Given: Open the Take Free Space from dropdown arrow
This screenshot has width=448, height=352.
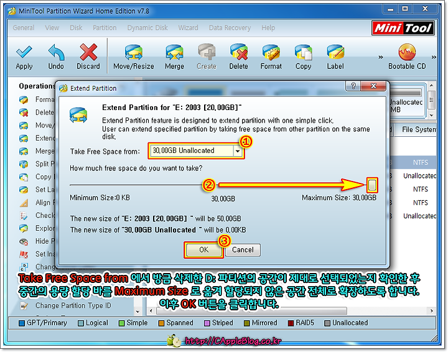Looking at the screenshot, I should tap(238, 151).
